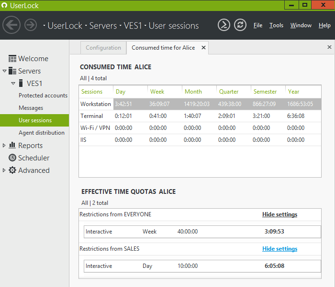The image size is (335, 287).
Task: Click the forward navigation arrow
Action: pyautogui.click(x=31, y=25)
